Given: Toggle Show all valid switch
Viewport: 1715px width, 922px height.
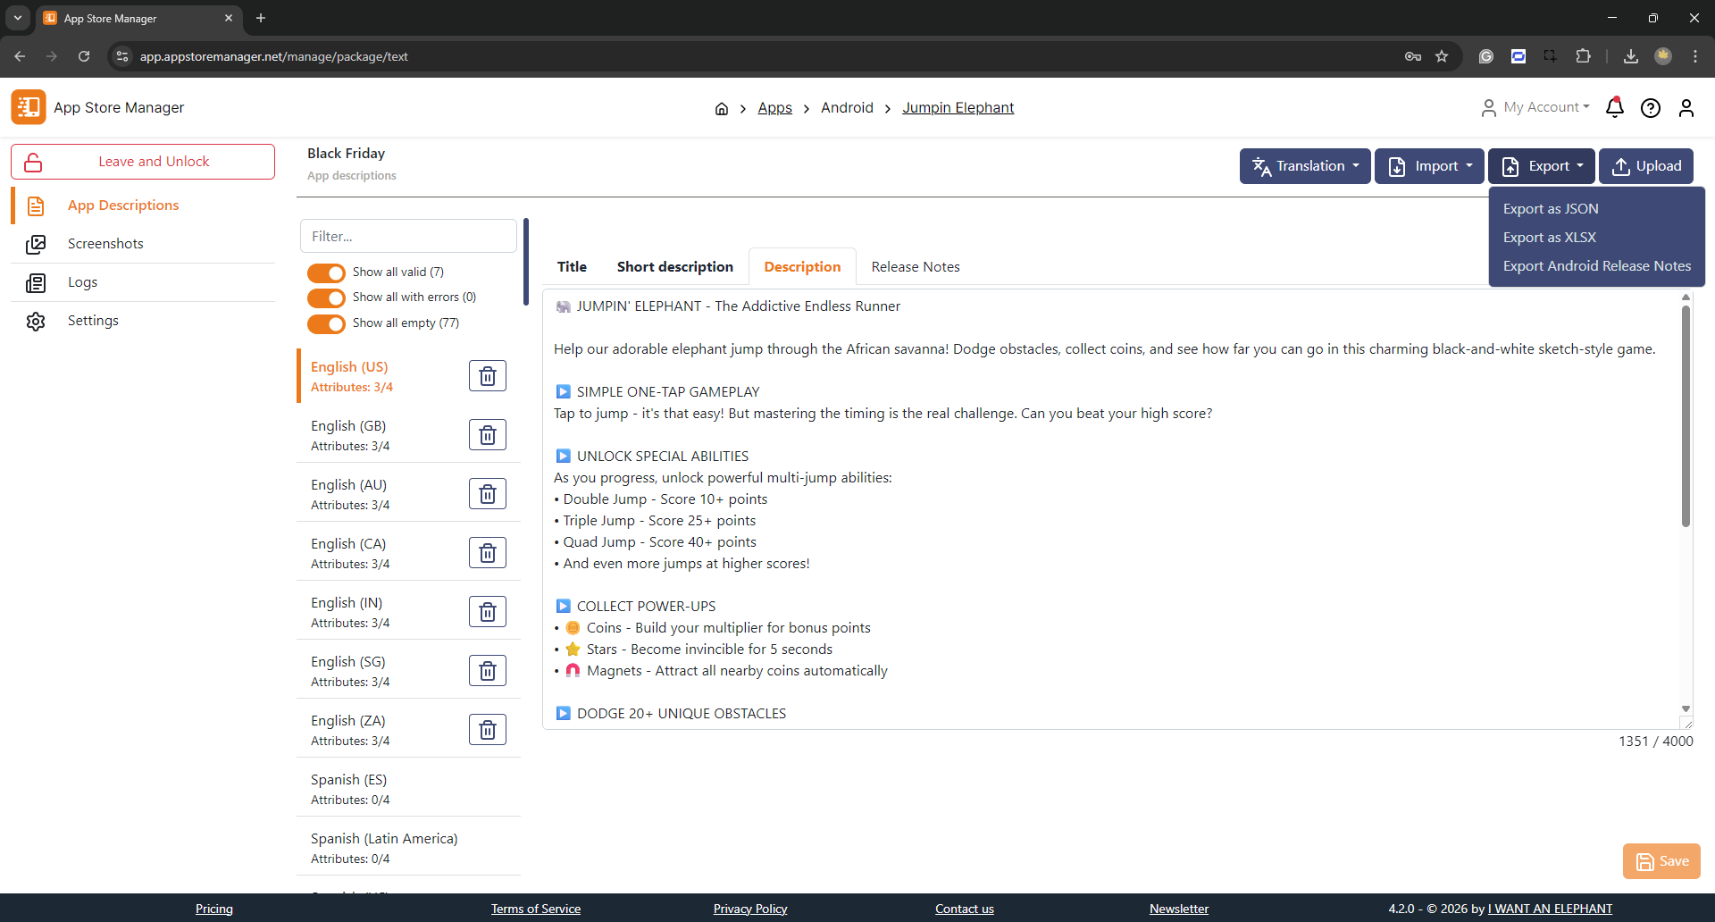Looking at the screenshot, I should (x=326, y=272).
